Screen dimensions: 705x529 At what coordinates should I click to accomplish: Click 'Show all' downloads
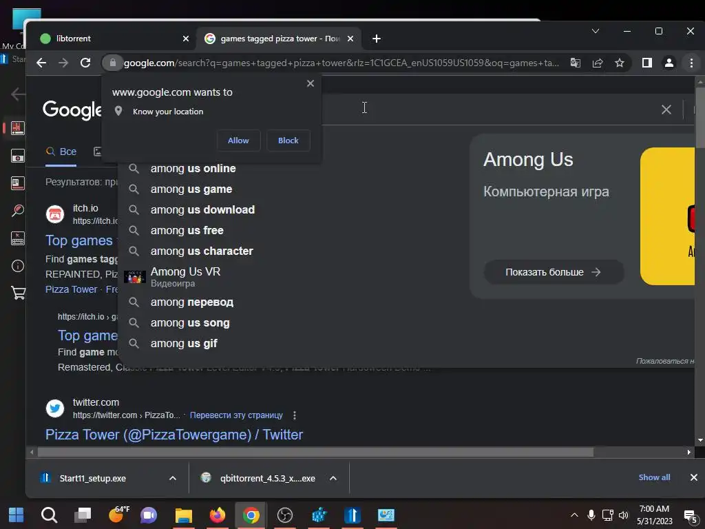point(654,477)
